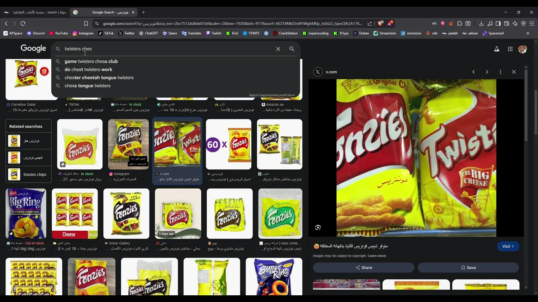538x302 pixels.
Task: Bookmark this page icon
Action: point(86,23)
